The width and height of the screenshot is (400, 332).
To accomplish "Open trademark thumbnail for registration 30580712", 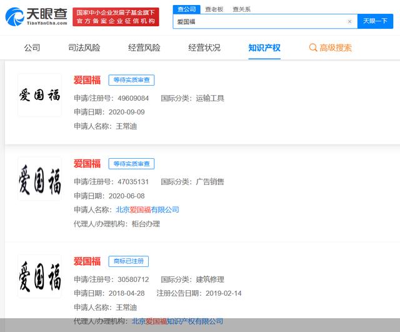I will coord(39,276).
